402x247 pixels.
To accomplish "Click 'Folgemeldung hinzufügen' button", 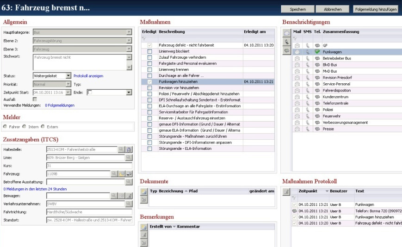I will tap(376, 9).
